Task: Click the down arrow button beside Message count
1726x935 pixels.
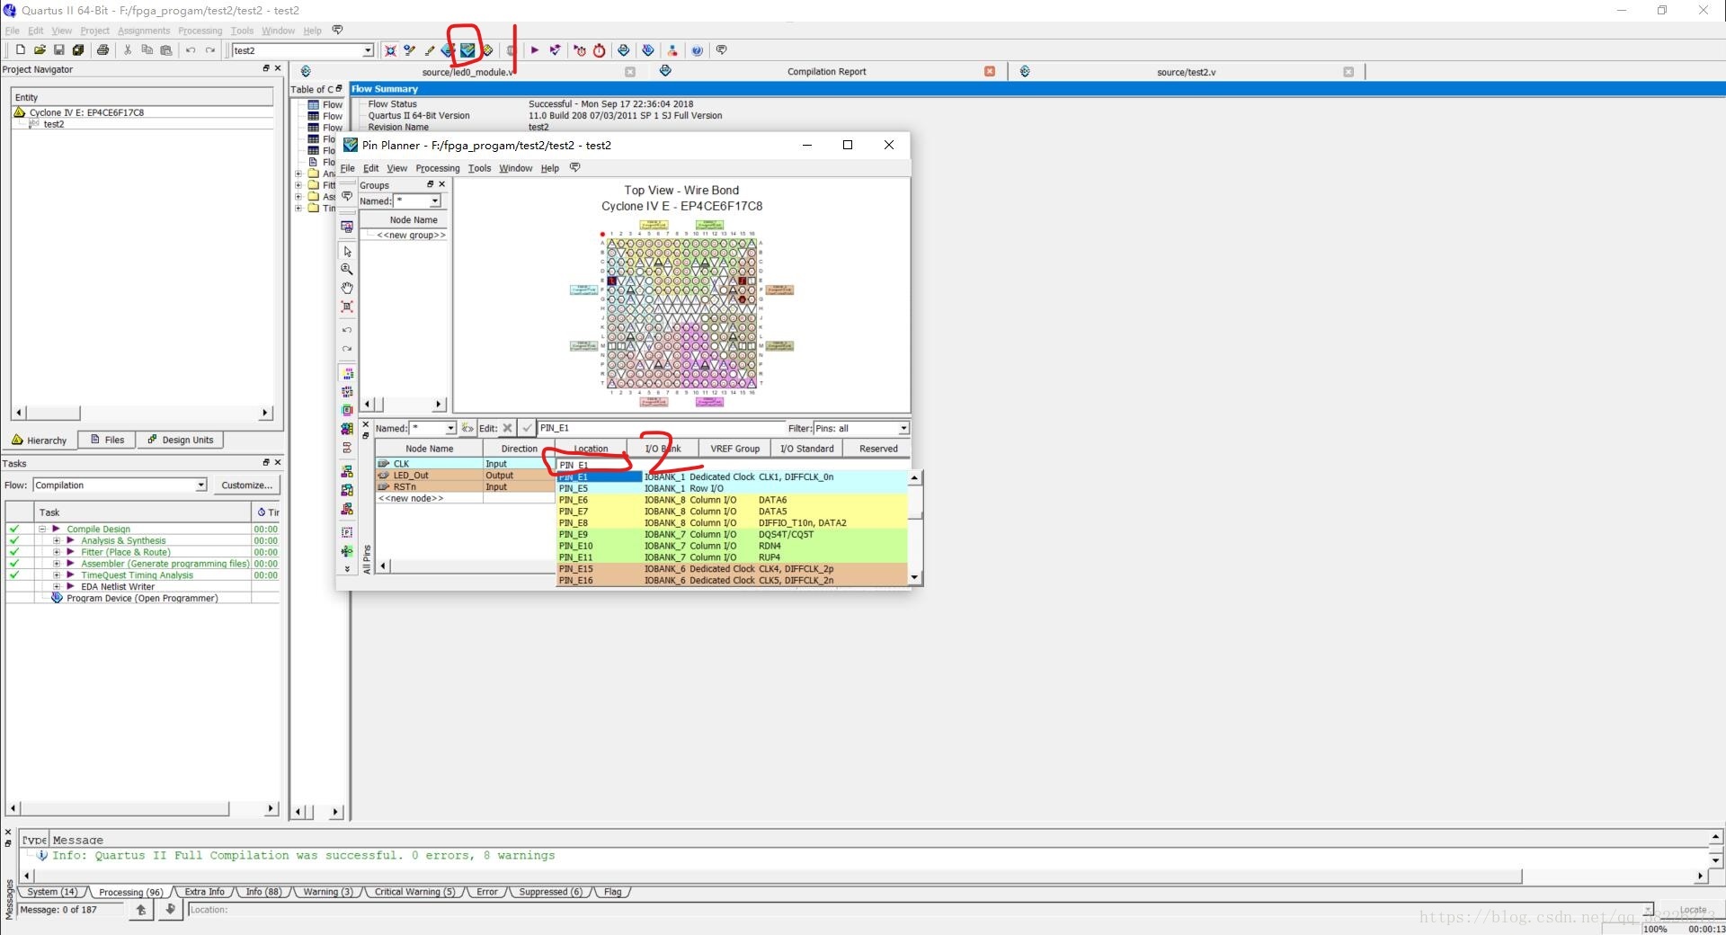Action: click(x=170, y=910)
